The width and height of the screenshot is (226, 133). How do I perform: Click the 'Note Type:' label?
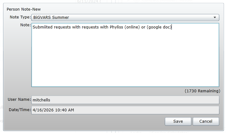(20, 17)
